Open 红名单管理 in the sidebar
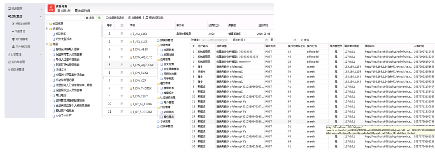The image size is (435, 152). 16,62
